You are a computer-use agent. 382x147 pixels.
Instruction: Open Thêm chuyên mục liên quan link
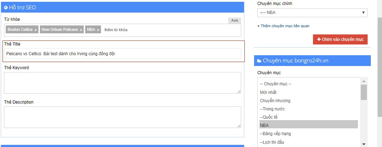point(283,26)
